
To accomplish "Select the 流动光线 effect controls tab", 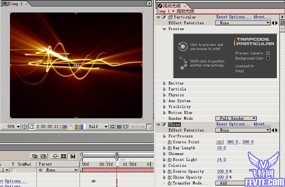I will (x=172, y=6).
